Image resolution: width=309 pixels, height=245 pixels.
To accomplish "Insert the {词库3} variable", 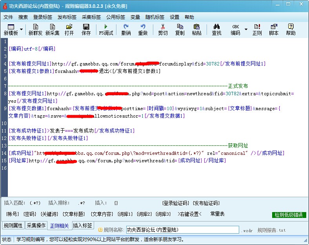I will click(163, 214).
